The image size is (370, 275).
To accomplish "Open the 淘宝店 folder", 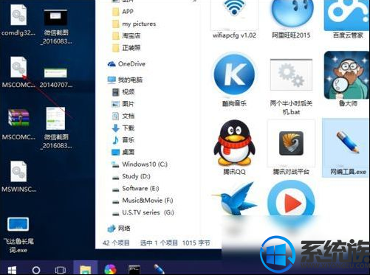I will (x=126, y=36).
